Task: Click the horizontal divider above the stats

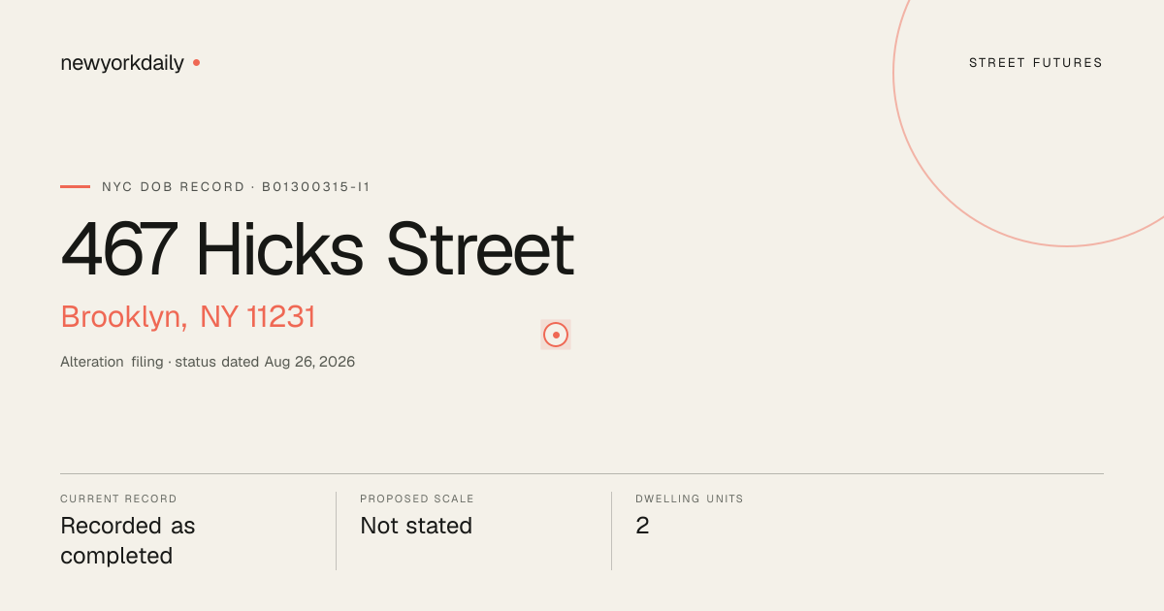Action: tap(582, 473)
